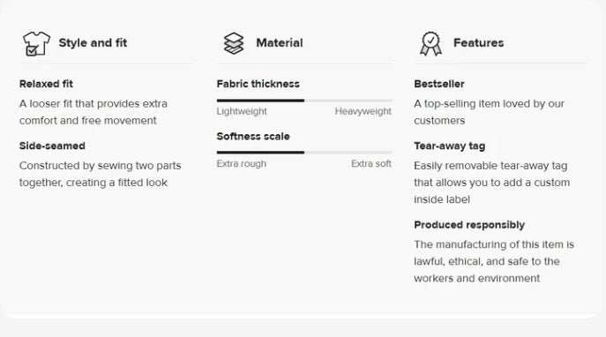Viewport: 606px width, 337px height.
Task: Click the Produced responsibly title
Action: (x=469, y=225)
